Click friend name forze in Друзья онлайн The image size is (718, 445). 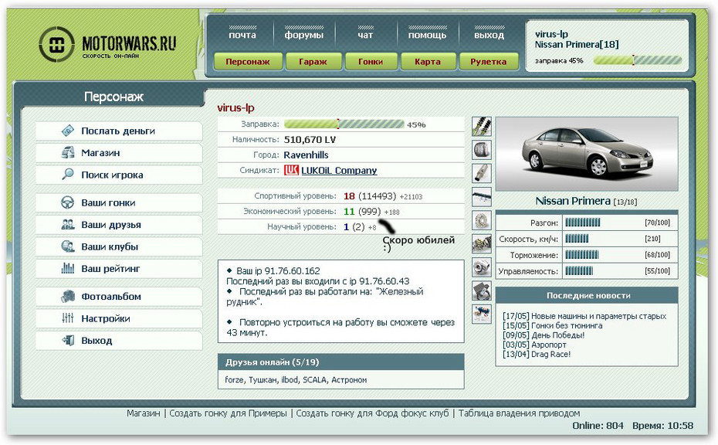click(235, 380)
